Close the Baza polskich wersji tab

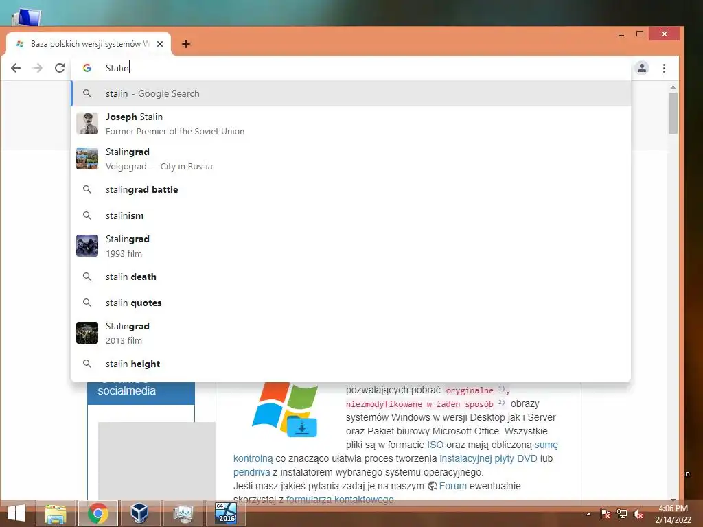160,44
